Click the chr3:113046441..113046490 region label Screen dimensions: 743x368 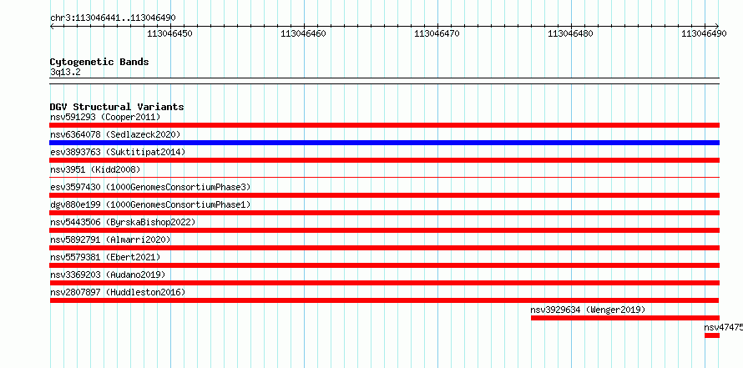pos(113,18)
